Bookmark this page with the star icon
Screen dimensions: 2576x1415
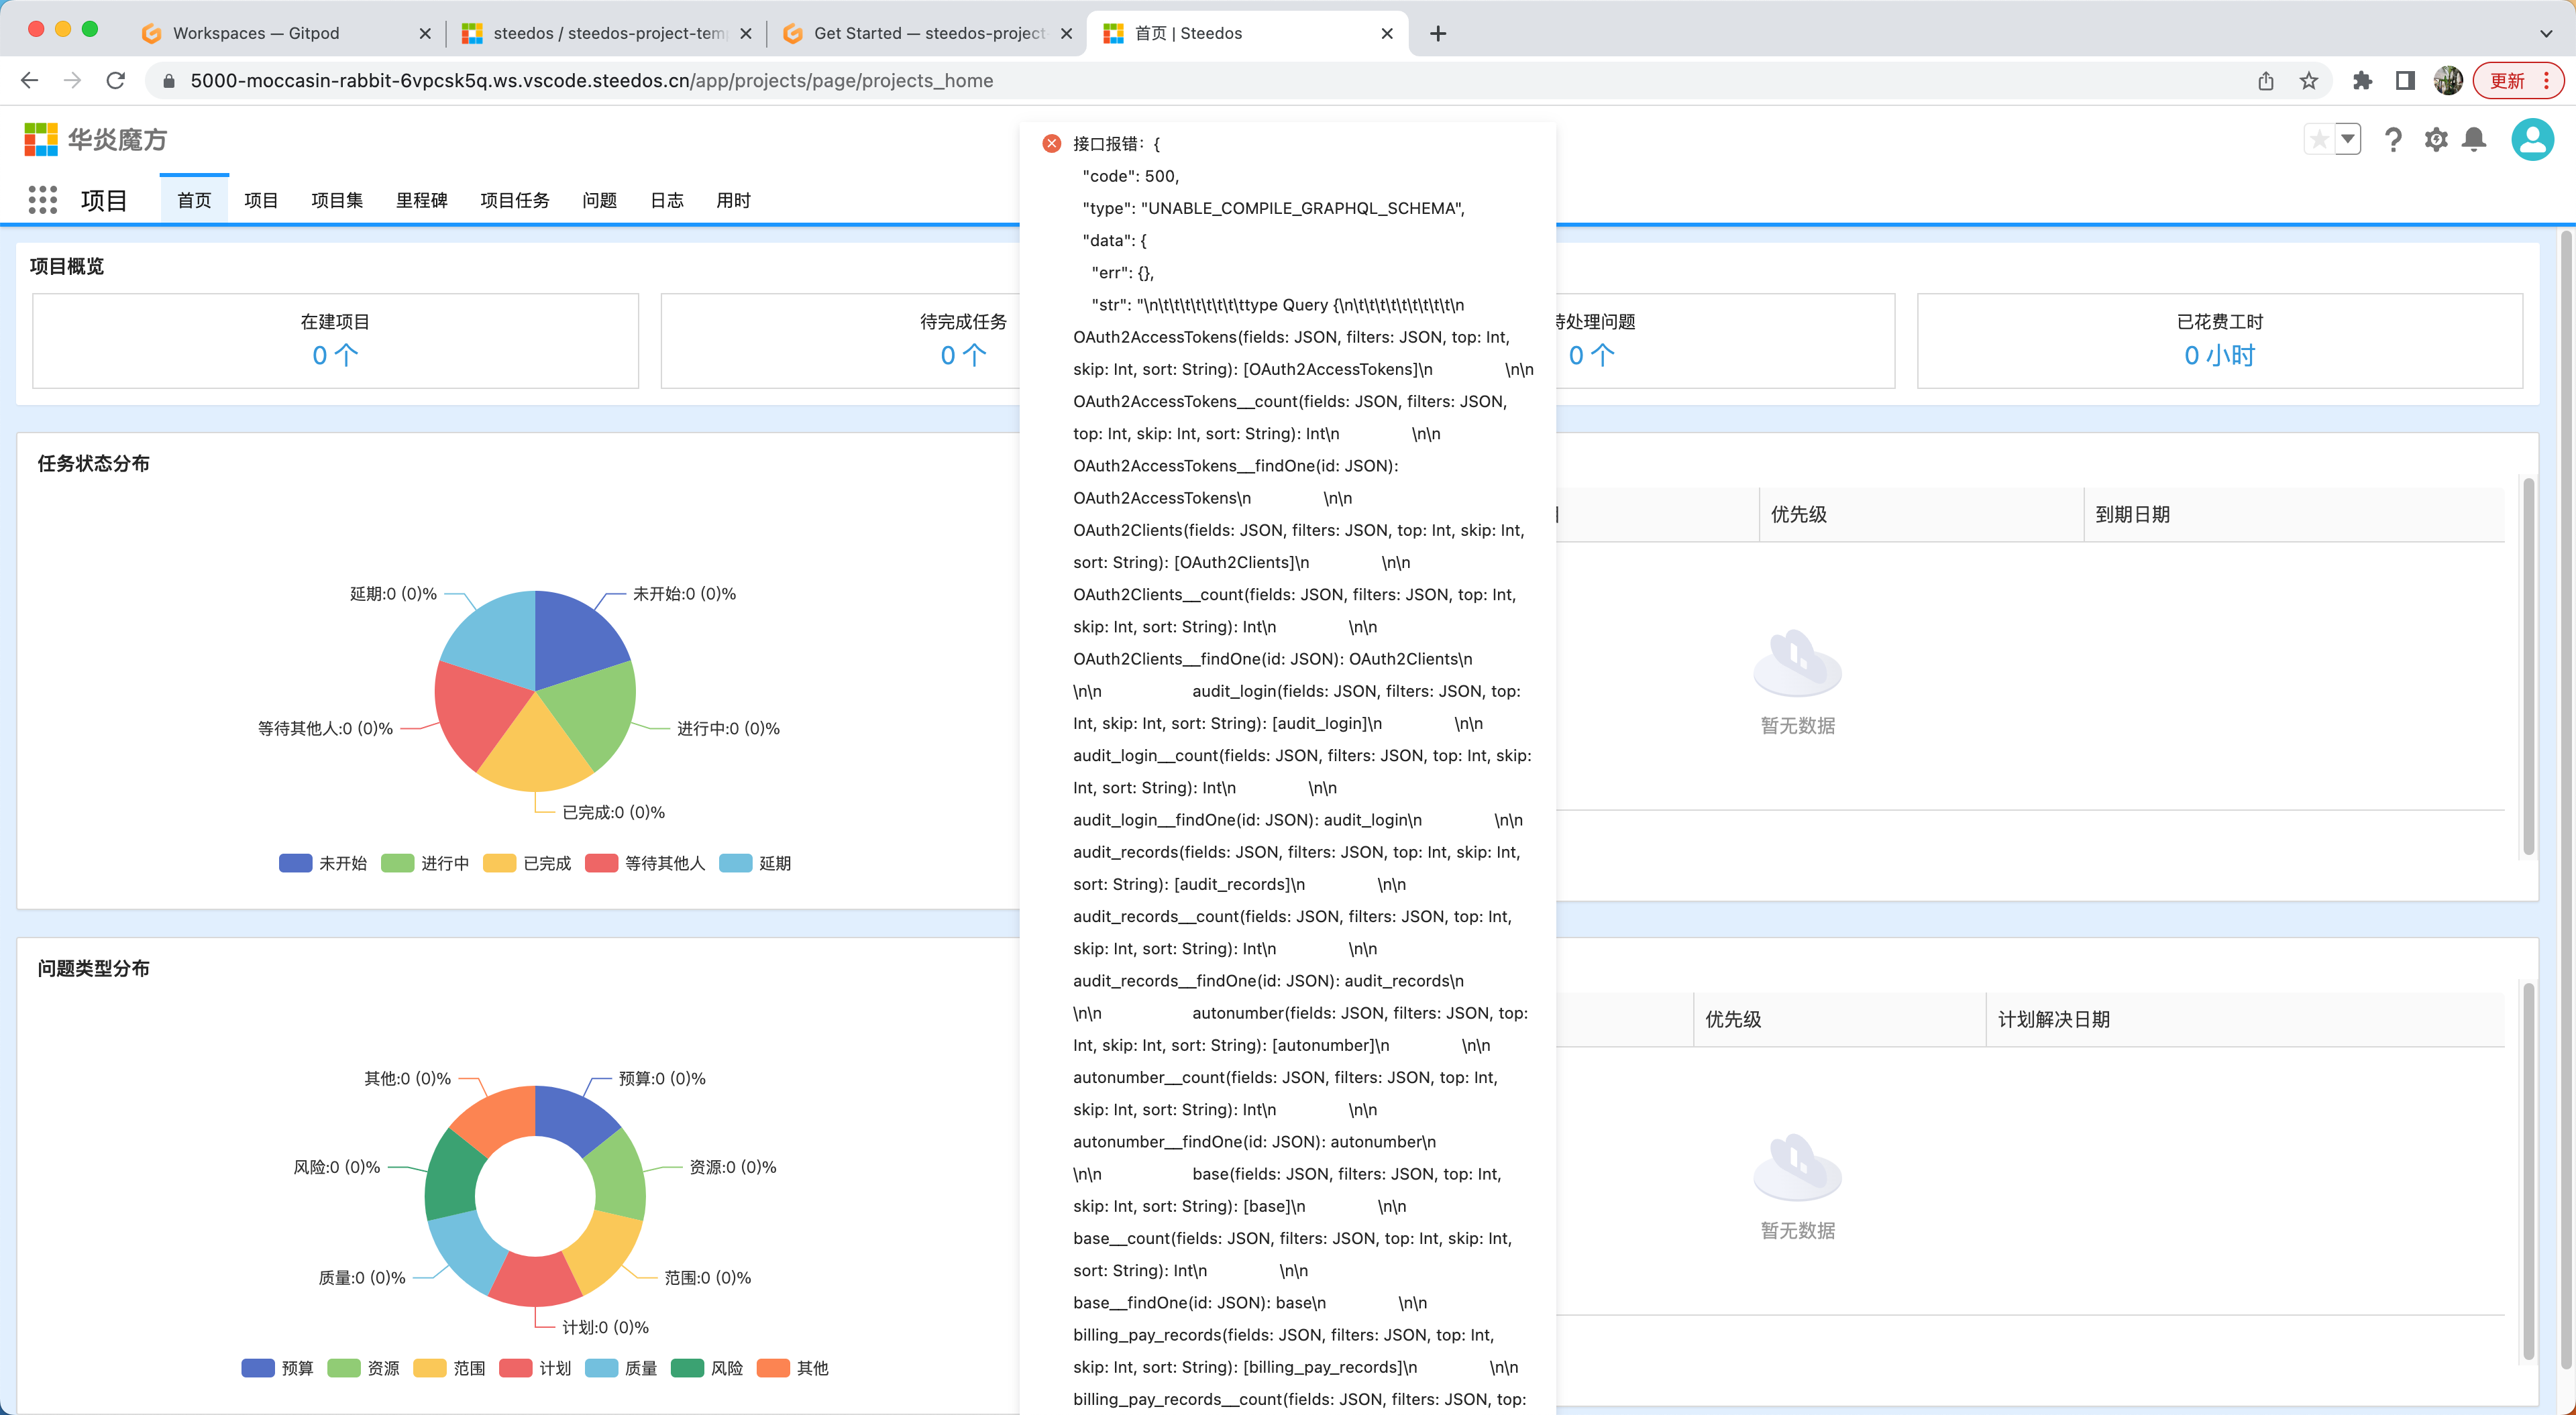pyautogui.click(x=2308, y=81)
